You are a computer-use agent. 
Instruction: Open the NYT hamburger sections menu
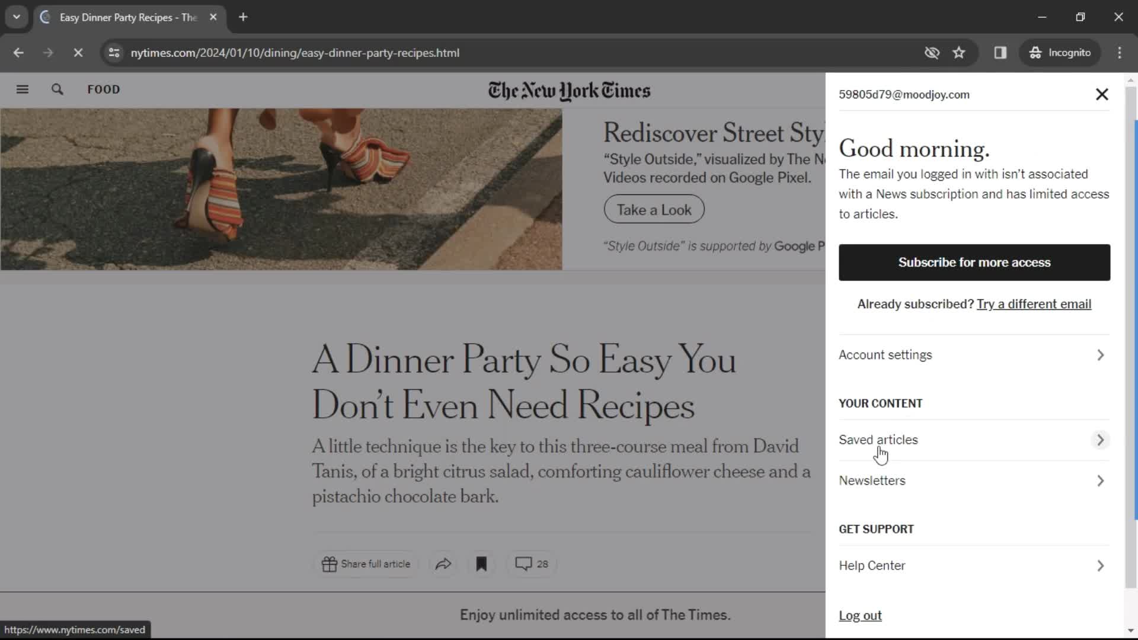(23, 89)
